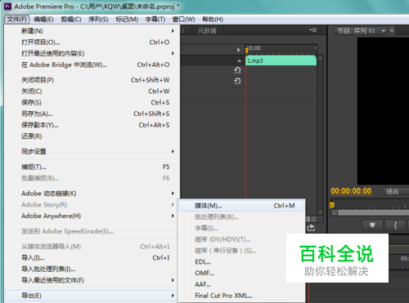Click the effect controls vertical scrollbar
Viewport: 409px width, 303px height.
point(320,136)
